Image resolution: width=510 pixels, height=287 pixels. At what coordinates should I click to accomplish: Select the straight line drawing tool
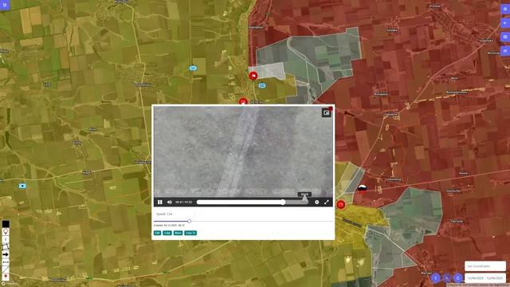click(x=6, y=269)
